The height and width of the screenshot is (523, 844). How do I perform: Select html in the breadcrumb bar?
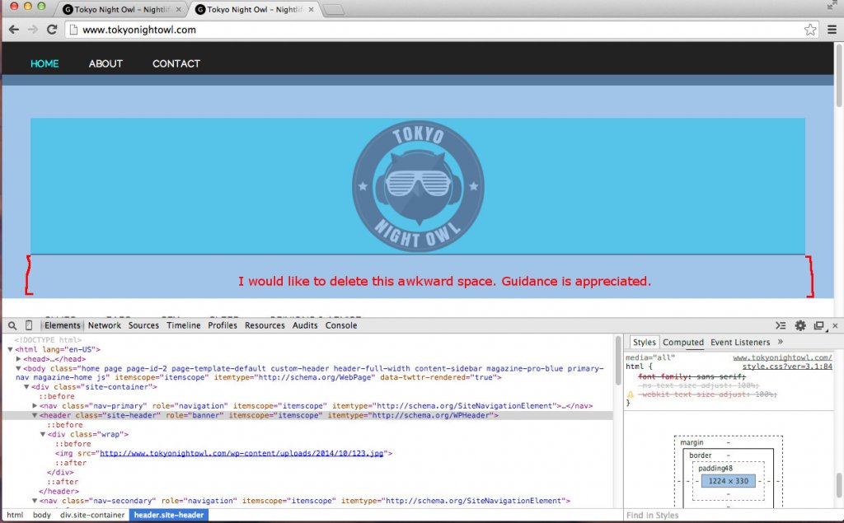click(x=15, y=515)
